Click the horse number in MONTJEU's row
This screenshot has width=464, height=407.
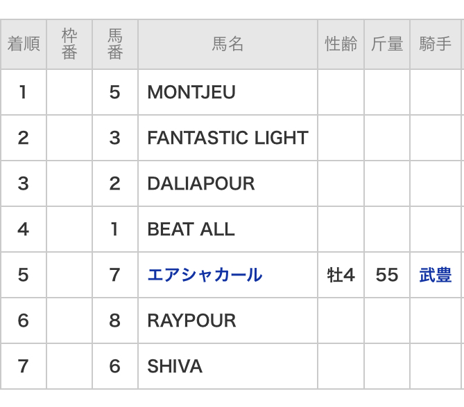click(115, 92)
